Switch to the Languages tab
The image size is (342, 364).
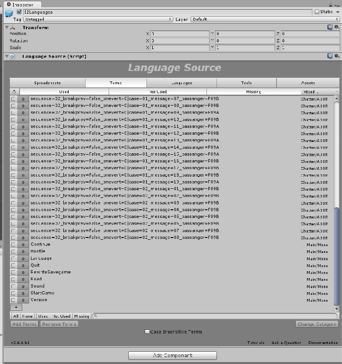181,83
